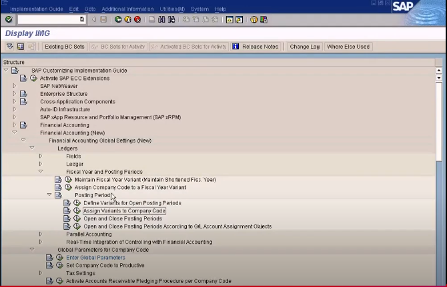
Task: Select Real-Time Integration of Controlling row
Action: 139,242
